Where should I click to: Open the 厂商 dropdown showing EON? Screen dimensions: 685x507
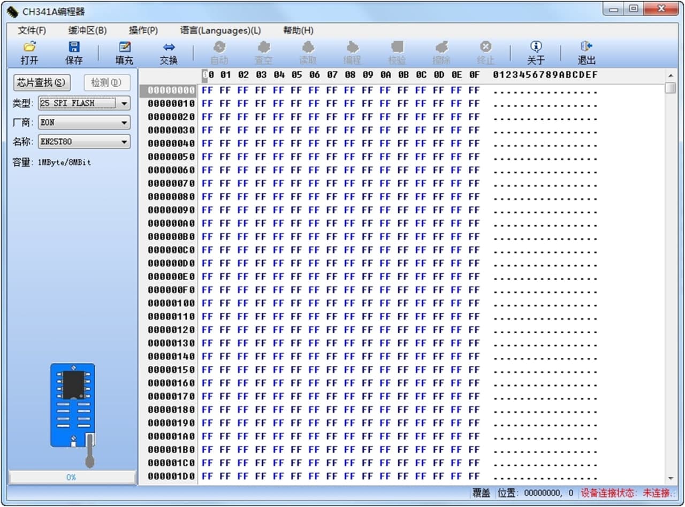tap(84, 122)
